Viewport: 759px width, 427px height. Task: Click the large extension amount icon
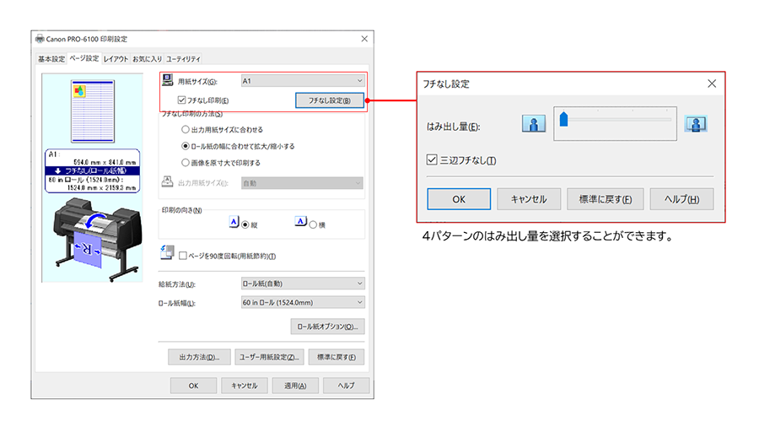695,125
